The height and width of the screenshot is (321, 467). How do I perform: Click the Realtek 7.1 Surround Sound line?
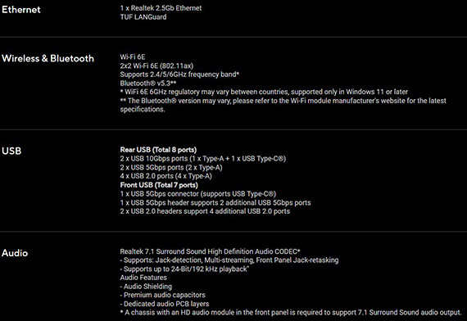[x=210, y=251]
